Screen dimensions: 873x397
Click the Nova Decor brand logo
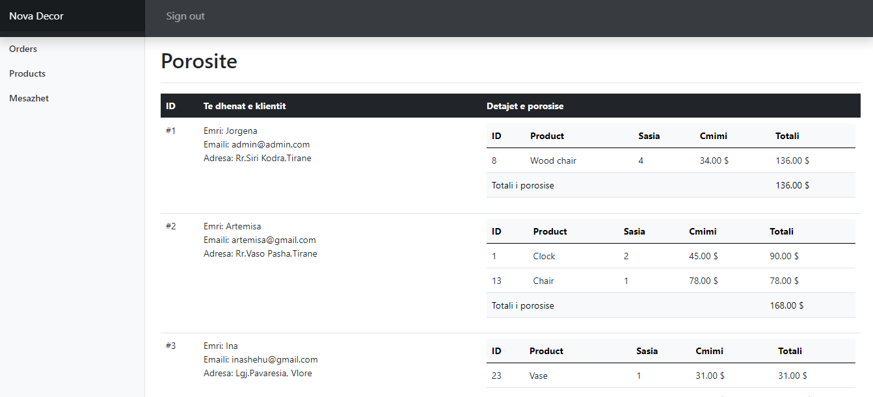click(36, 16)
